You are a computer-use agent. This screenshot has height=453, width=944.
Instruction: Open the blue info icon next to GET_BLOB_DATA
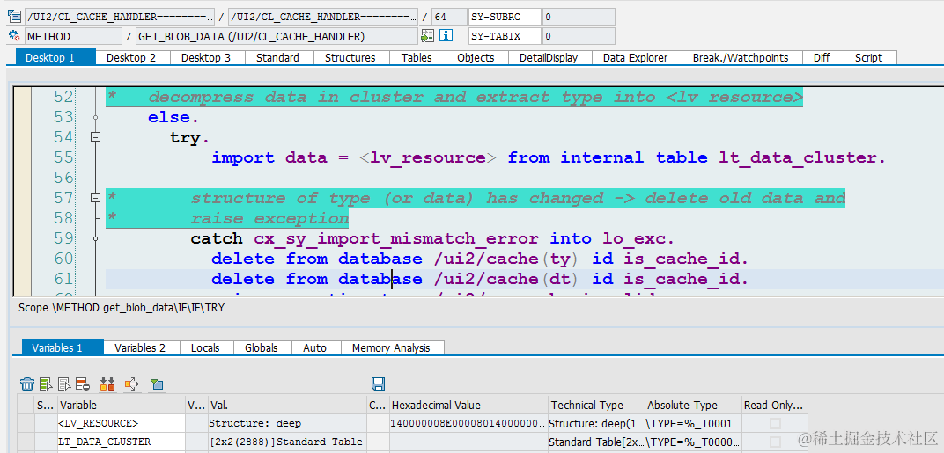(x=446, y=36)
